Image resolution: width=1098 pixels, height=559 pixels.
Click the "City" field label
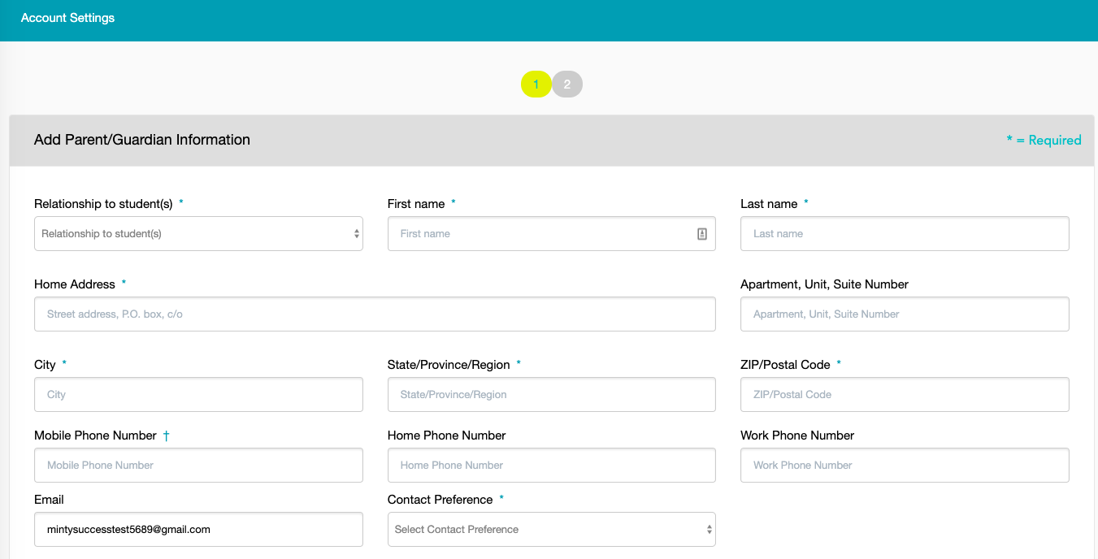(x=45, y=365)
